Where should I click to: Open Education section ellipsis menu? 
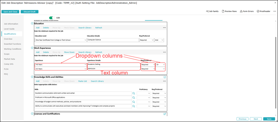coord(164,28)
